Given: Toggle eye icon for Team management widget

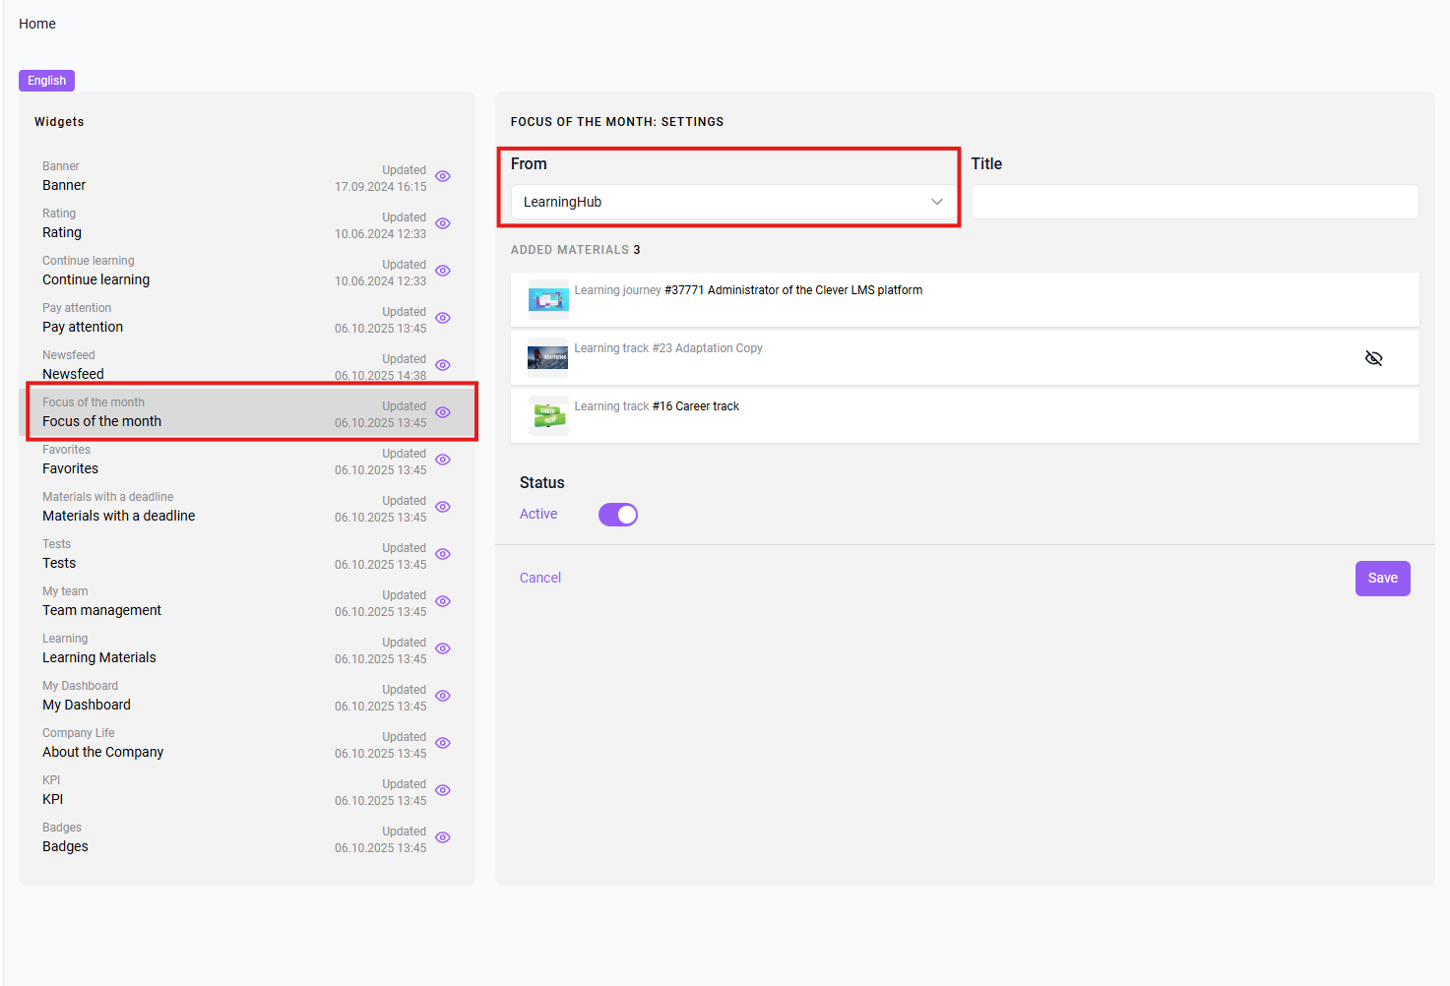Looking at the screenshot, I should coord(443,601).
